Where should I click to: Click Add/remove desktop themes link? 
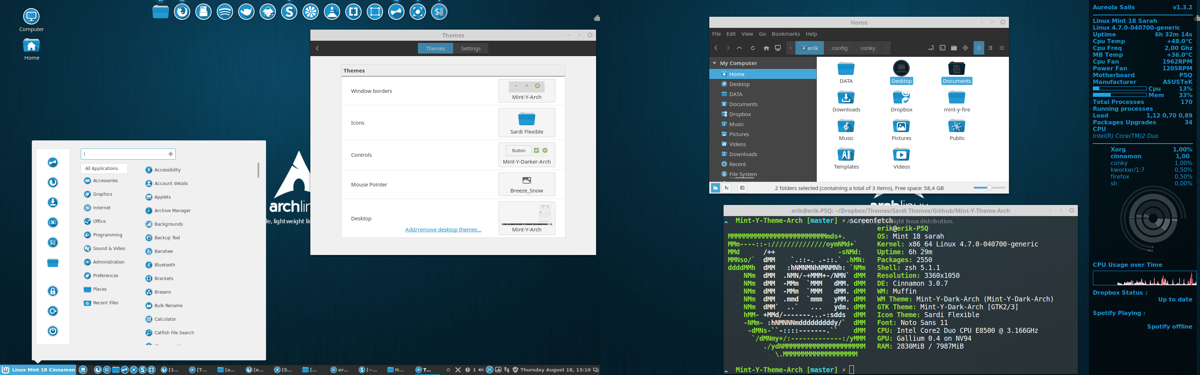(x=443, y=230)
